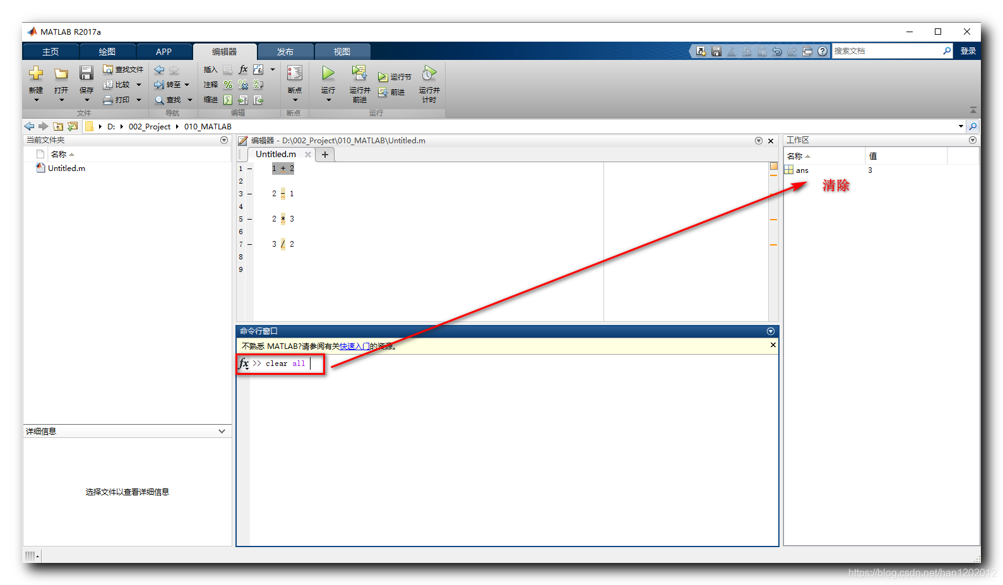Click the 查找文件 (Find Files) button
1003x585 pixels.
pos(123,69)
